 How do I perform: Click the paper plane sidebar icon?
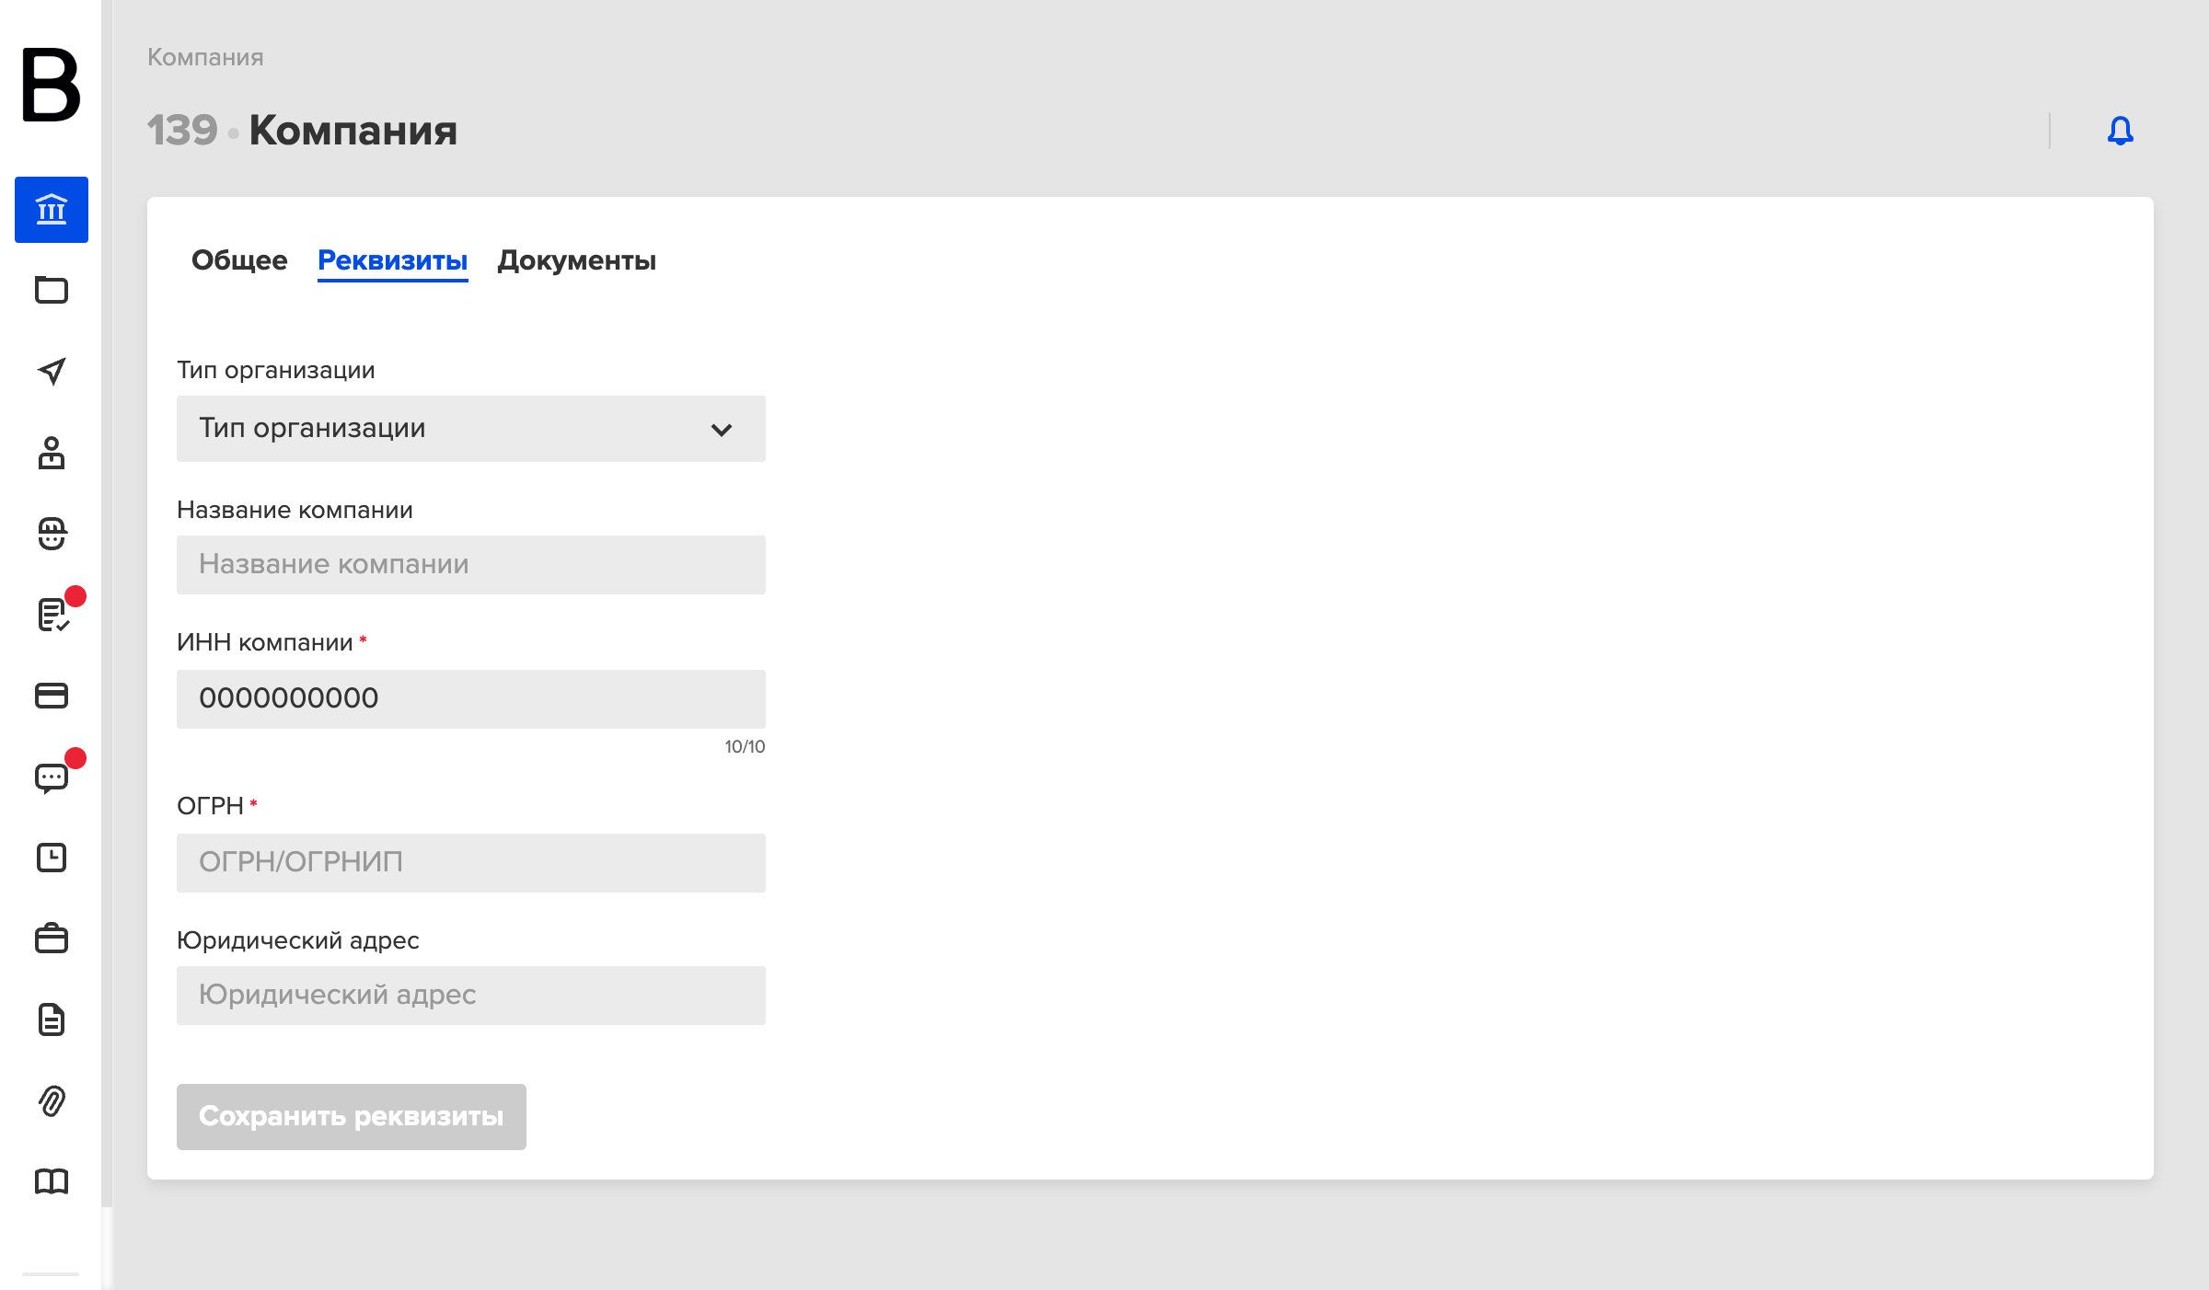tap(52, 371)
